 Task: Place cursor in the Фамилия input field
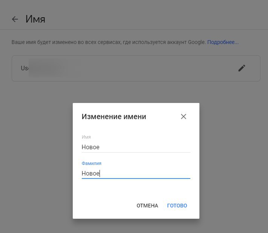[136, 173]
